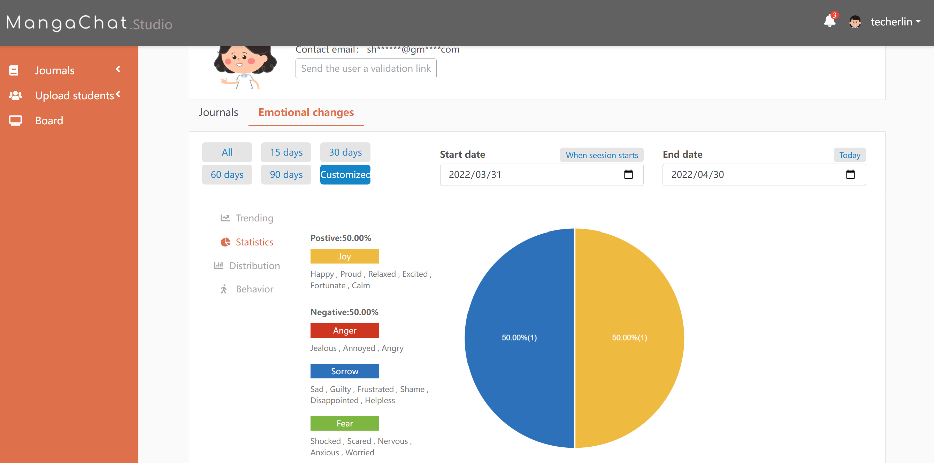Select the 60 days range button
Image resolution: width=934 pixels, height=463 pixels.
227,174
